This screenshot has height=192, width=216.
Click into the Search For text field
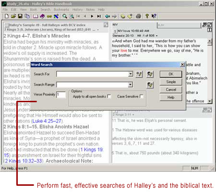coord(92,74)
